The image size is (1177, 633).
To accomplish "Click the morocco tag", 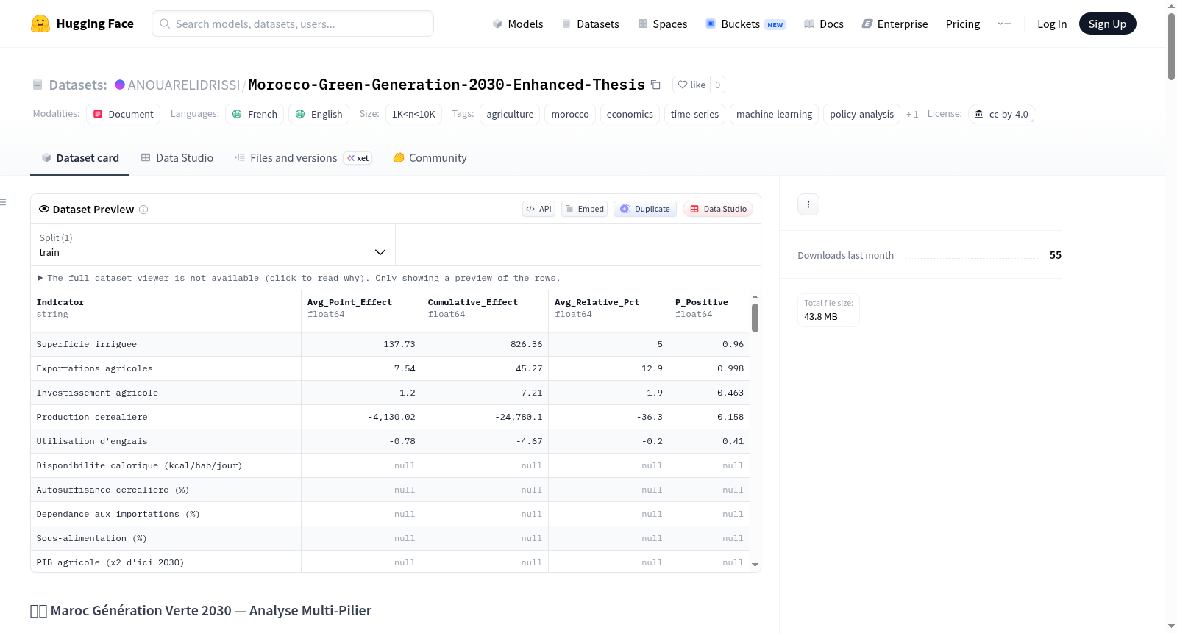I will pyautogui.click(x=570, y=114).
